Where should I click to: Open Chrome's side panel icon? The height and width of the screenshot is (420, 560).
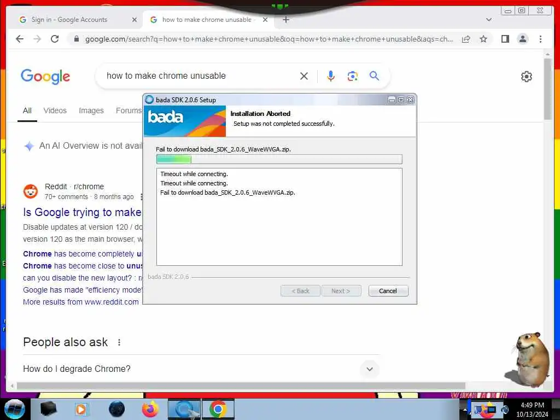pos(505,39)
